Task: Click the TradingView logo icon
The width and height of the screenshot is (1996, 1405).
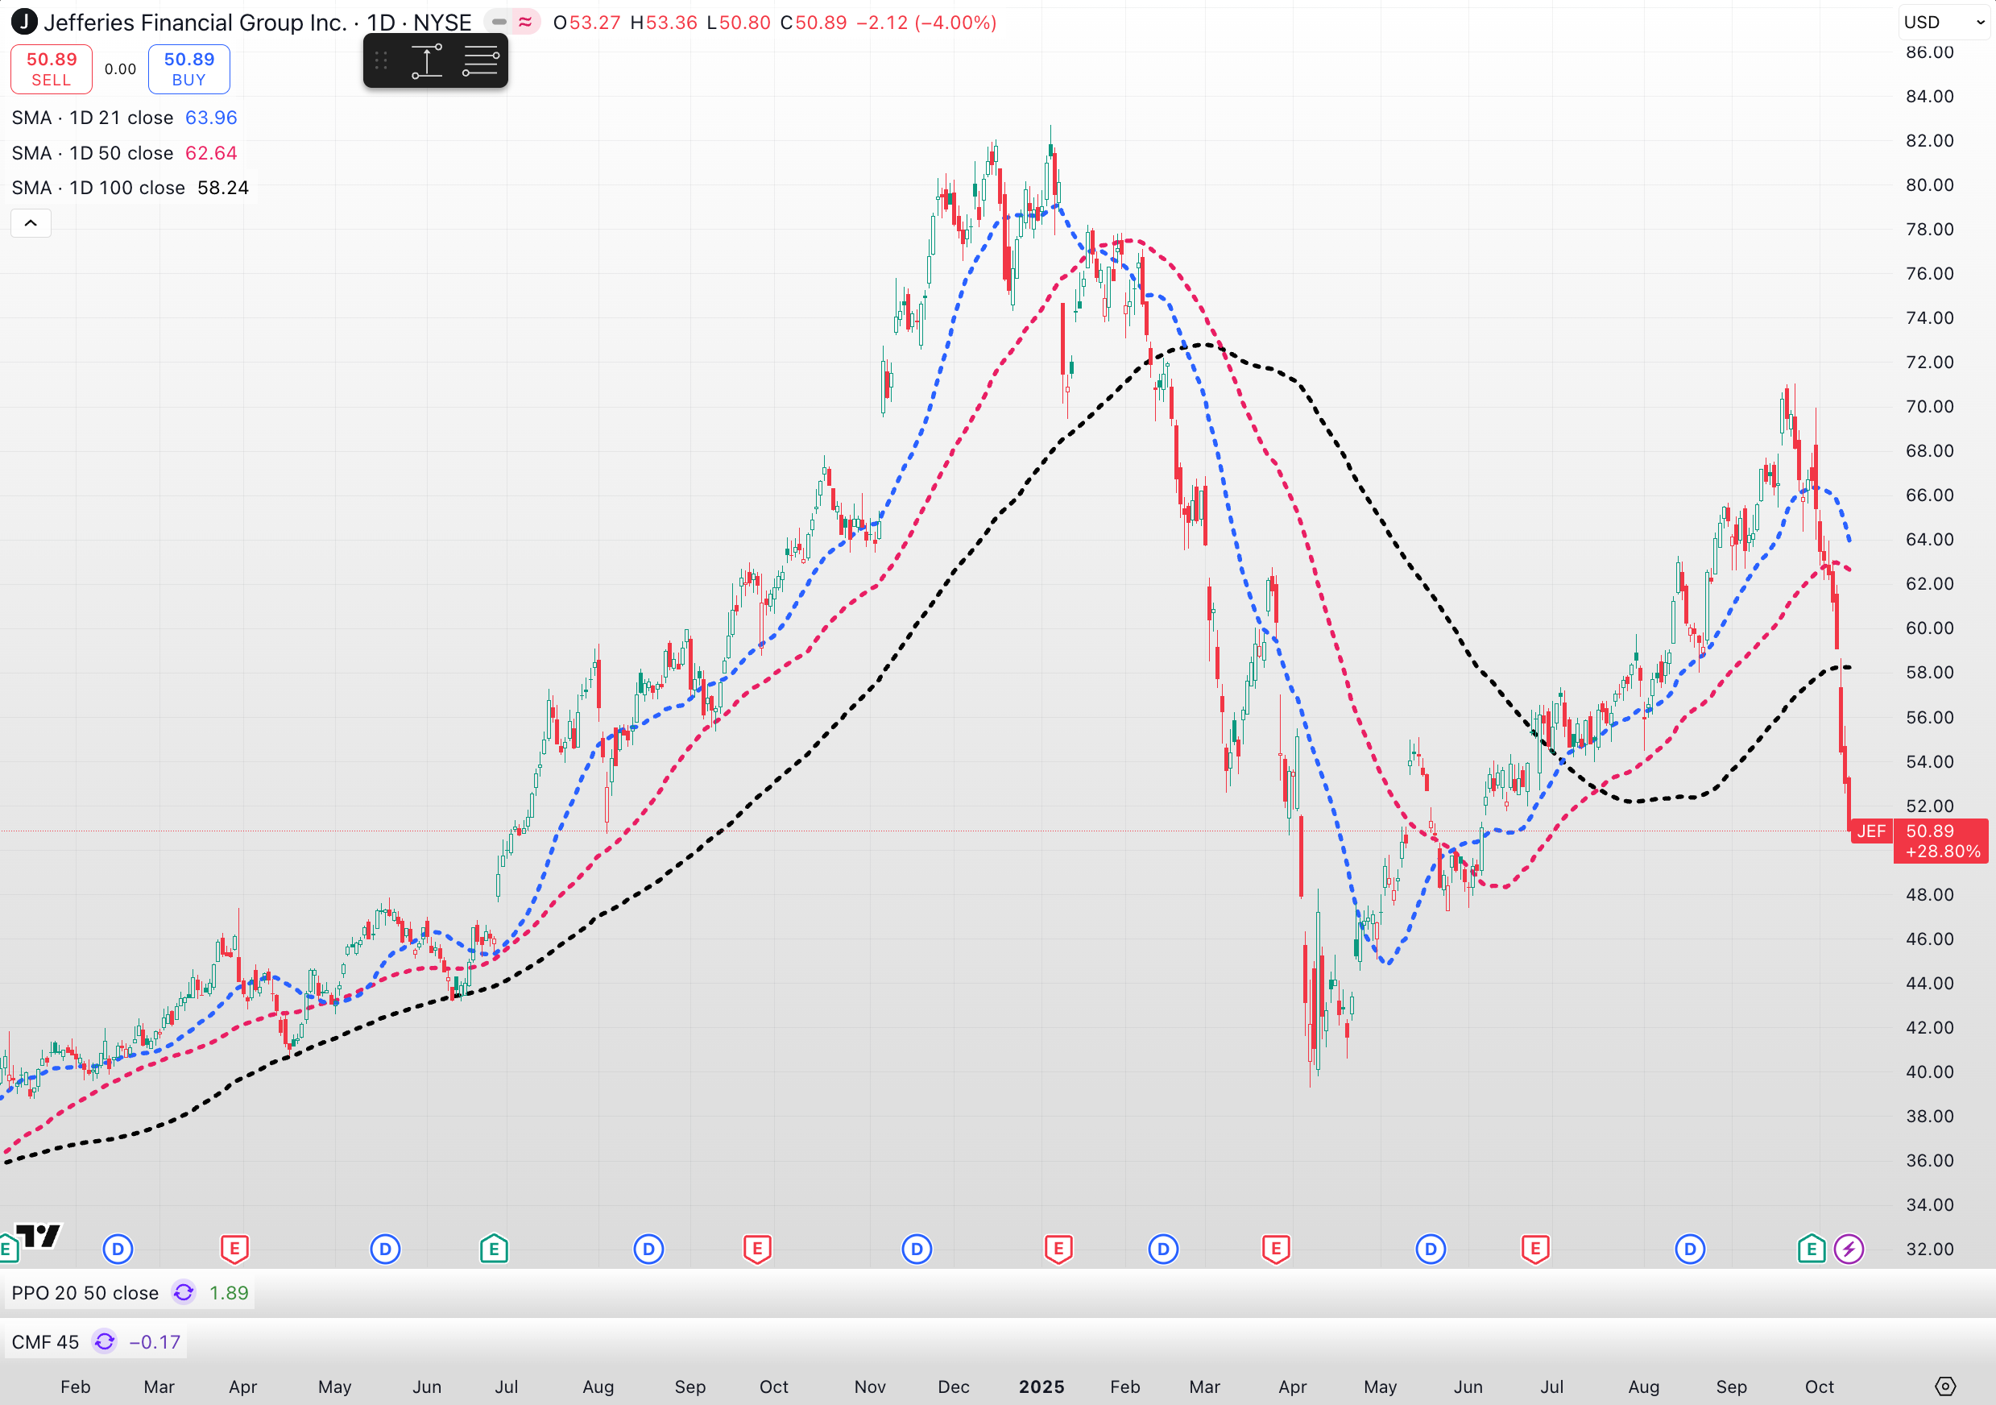Action: coord(38,1236)
